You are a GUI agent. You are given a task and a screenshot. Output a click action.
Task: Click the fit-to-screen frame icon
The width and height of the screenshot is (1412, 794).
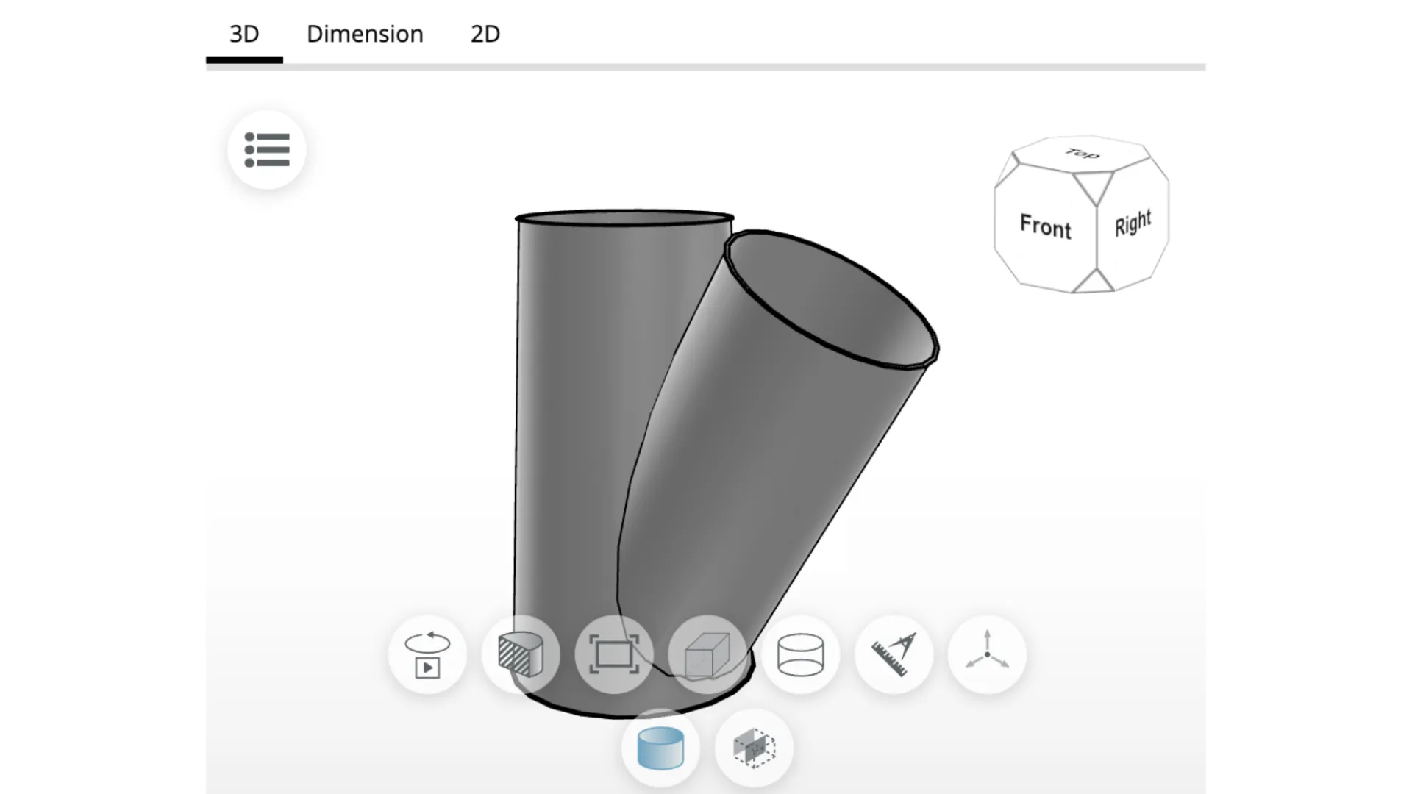coord(613,654)
